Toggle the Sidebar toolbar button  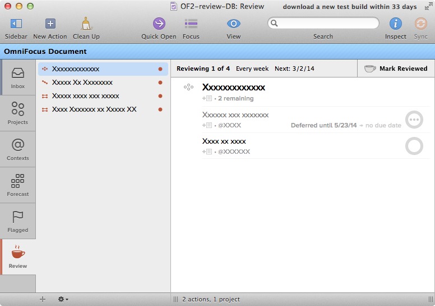(16, 28)
